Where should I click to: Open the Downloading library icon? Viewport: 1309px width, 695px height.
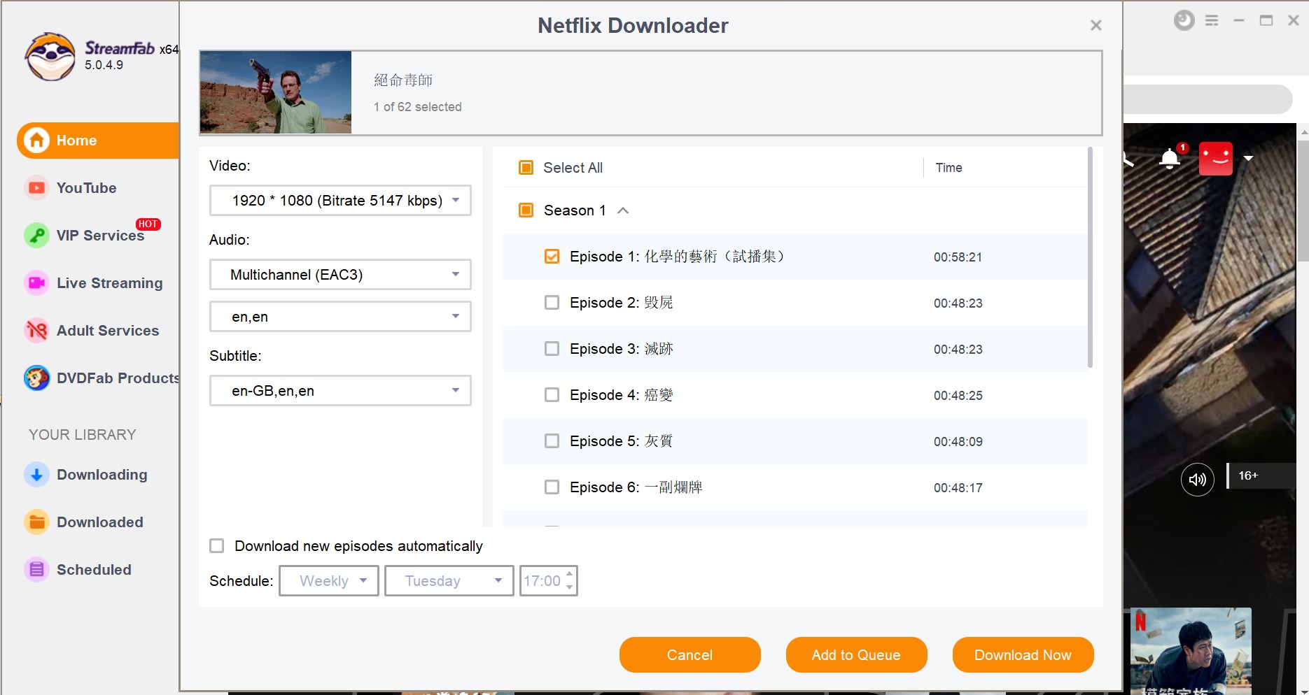click(36, 474)
